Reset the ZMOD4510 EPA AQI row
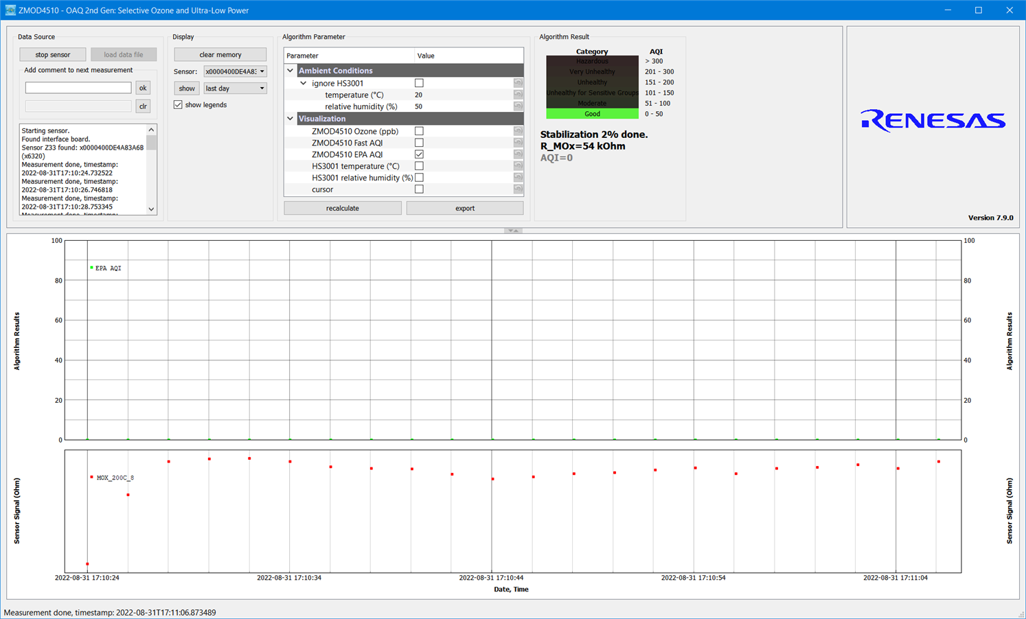 coord(518,154)
